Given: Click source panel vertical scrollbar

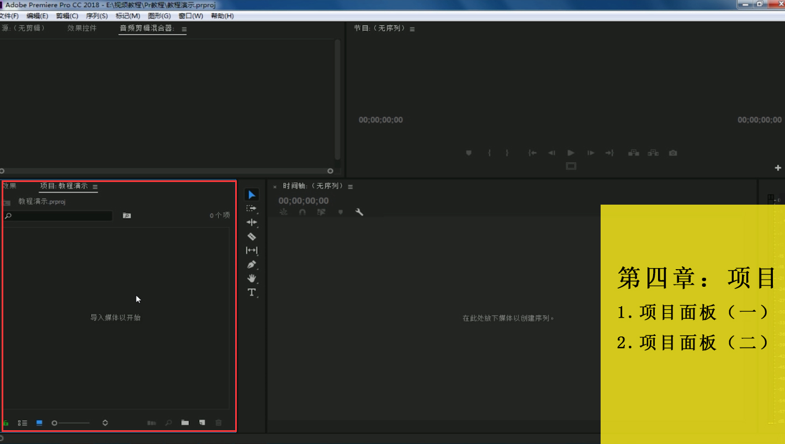Looking at the screenshot, I should click(337, 99).
